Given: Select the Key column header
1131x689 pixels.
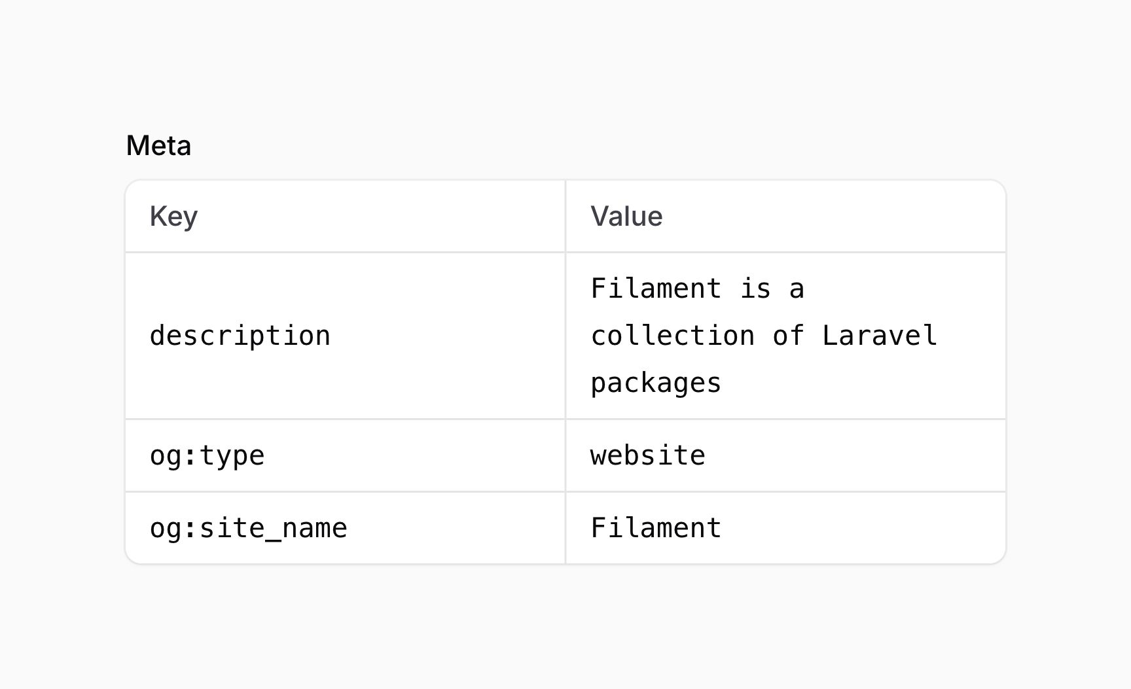Looking at the screenshot, I should pyautogui.click(x=173, y=217).
